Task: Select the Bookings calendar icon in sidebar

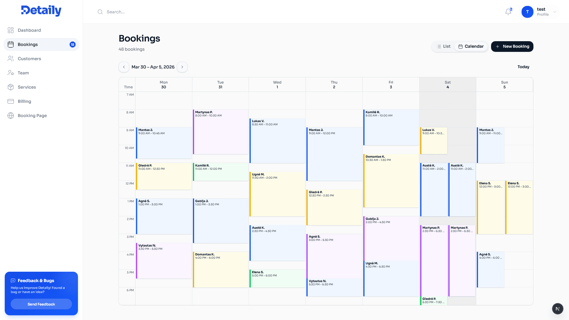Action: (11, 44)
